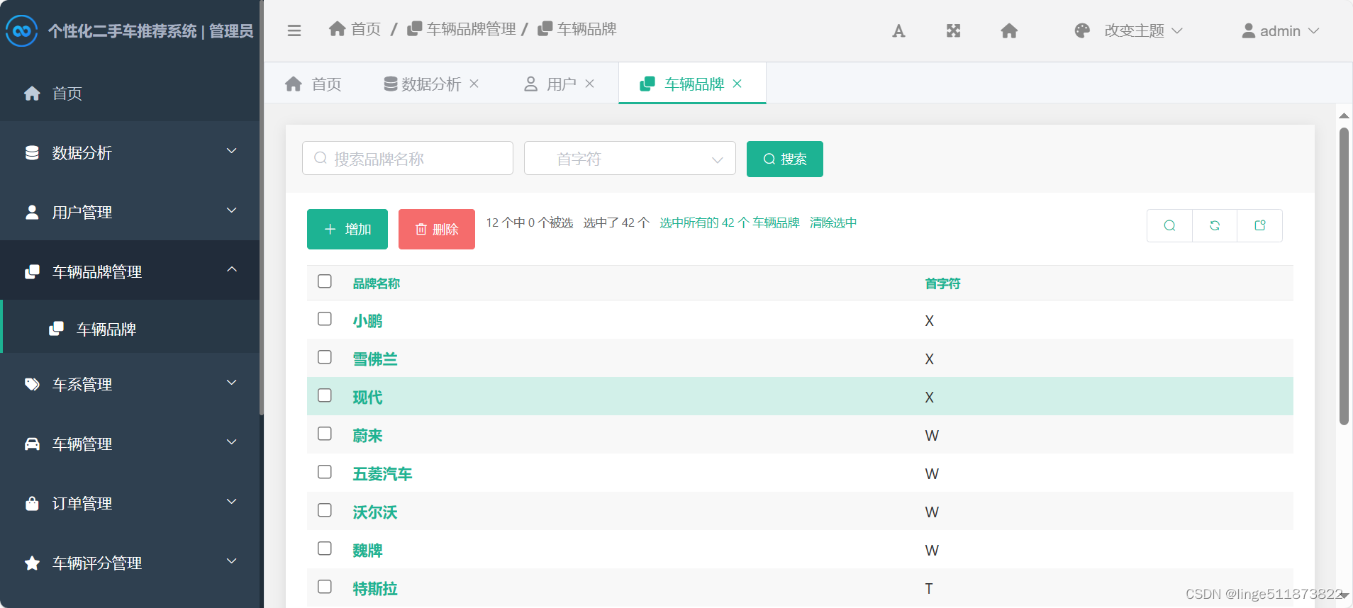Click the database icon beside 数据分析 in sidebar
Image resolution: width=1353 pixels, height=608 pixels.
[32, 152]
